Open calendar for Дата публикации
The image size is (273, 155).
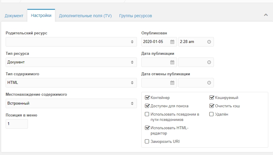click(172, 62)
